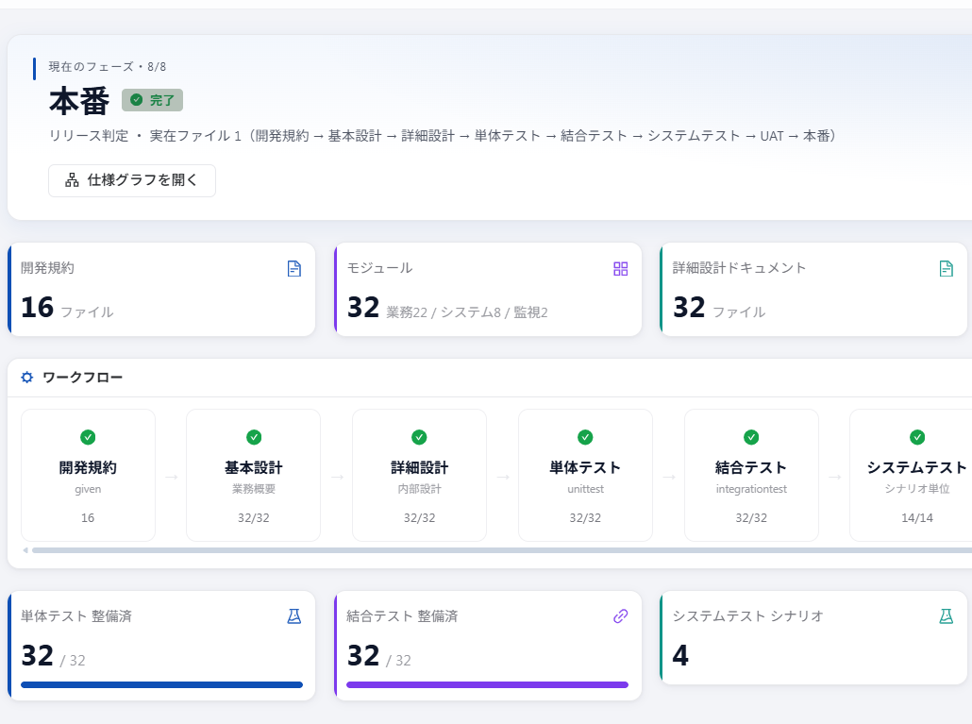Click the workflow scrollbar left arrow

(25, 550)
